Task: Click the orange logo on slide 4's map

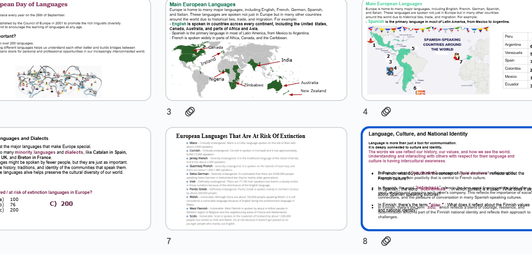Action: 420,92
